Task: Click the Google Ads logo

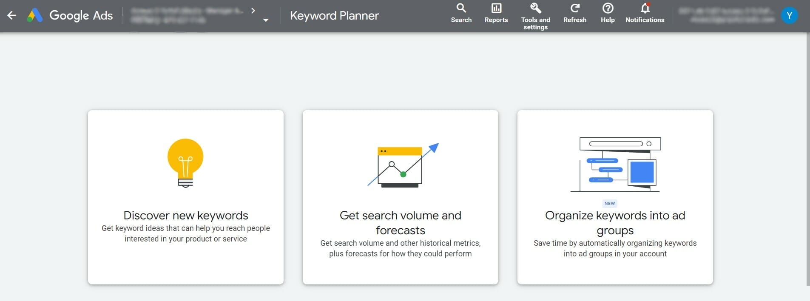Action: click(x=69, y=15)
